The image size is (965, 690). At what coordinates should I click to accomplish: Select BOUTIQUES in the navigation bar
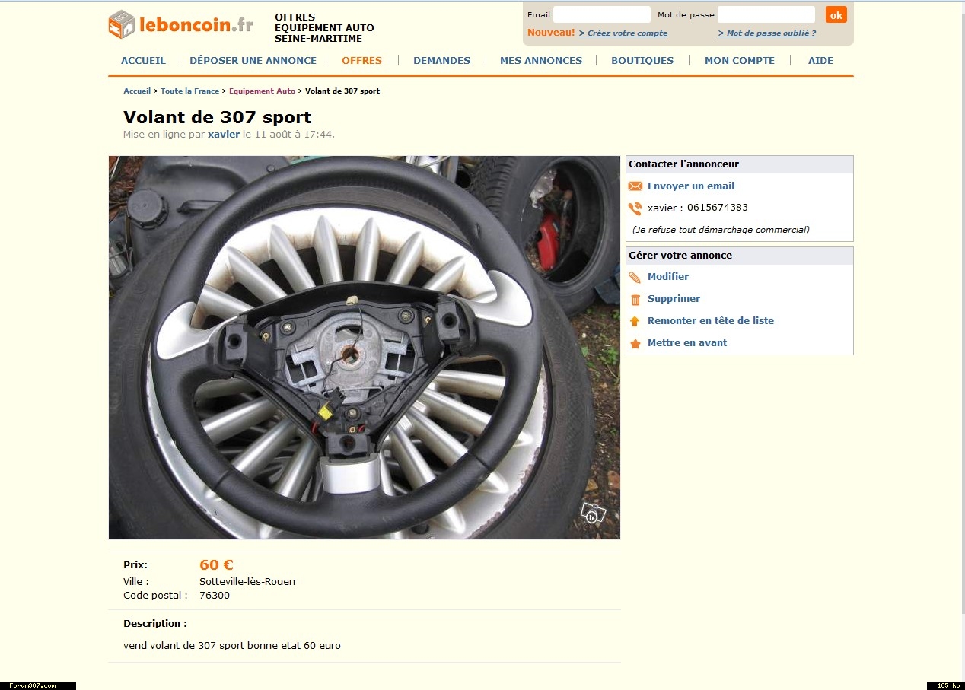642,61
